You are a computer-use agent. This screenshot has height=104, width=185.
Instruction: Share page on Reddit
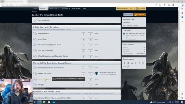tap(132, 63)
